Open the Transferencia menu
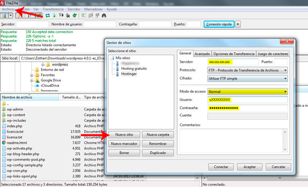The image size is (308, 187). (x=53, y=9)
